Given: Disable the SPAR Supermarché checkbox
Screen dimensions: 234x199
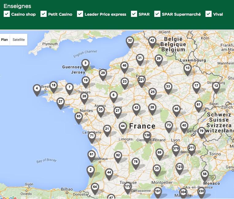Looking at the screenshot, I should click(157, 14).
